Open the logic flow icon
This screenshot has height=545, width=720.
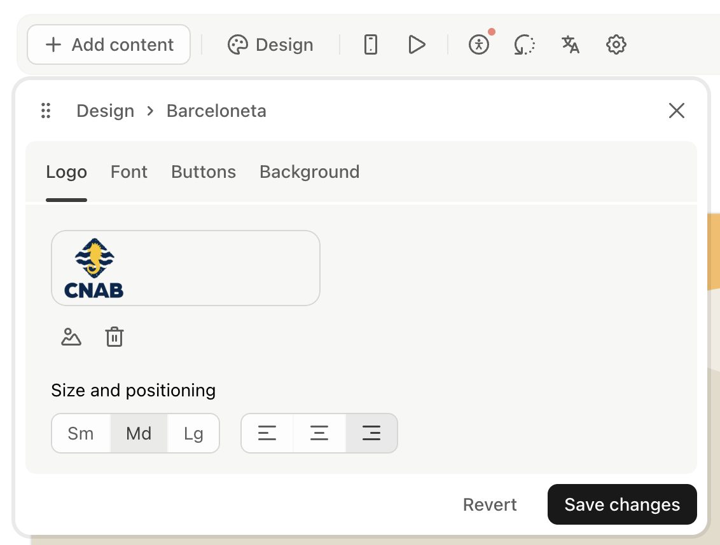(524, 44)
